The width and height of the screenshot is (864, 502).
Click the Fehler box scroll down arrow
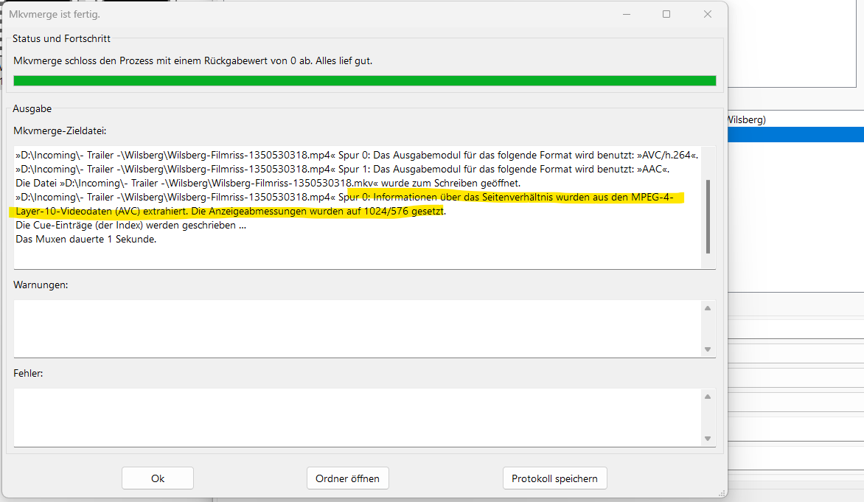click(708, 439)
